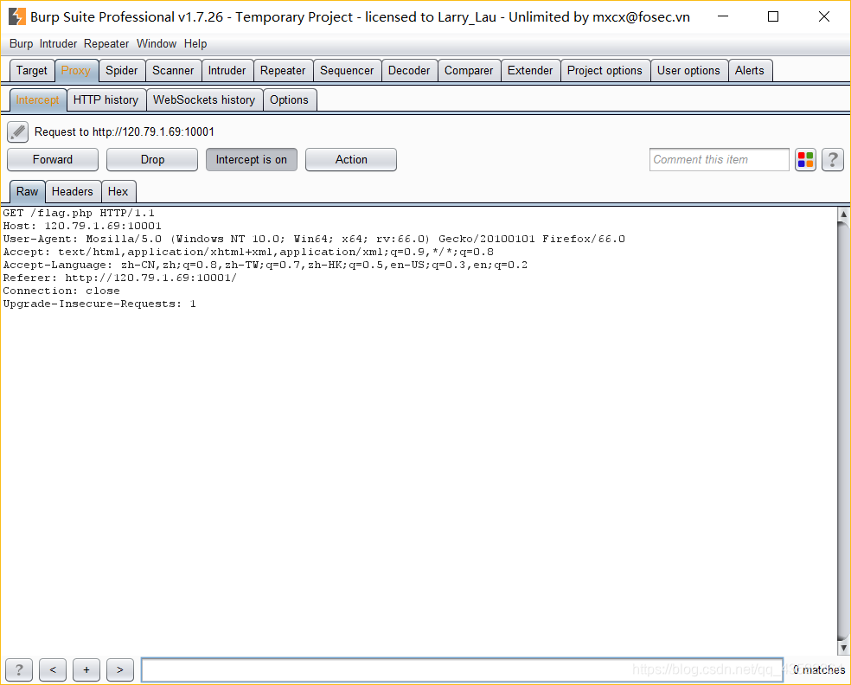Click the User-Agent header line
This screenshot has height=685, width=851.
click(x=314, y=239)
